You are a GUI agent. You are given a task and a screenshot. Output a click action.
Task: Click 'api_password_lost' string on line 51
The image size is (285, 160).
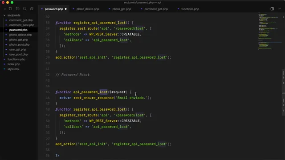click(110, 127)
